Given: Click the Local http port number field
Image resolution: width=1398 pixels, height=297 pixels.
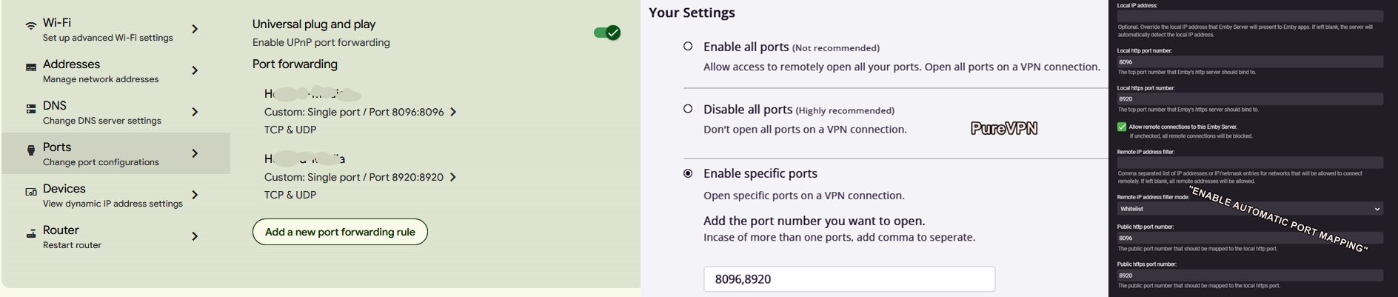Looking at the screenshot, I should [1250, 62].
